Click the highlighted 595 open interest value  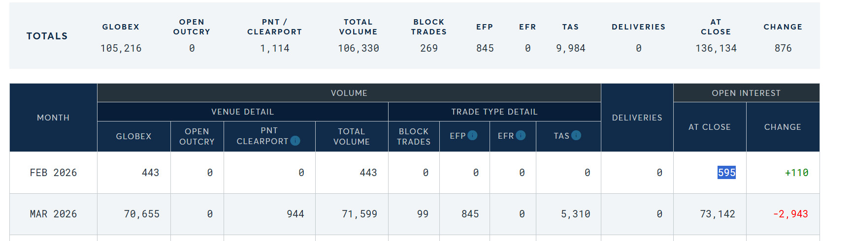(x=726, y=173)
